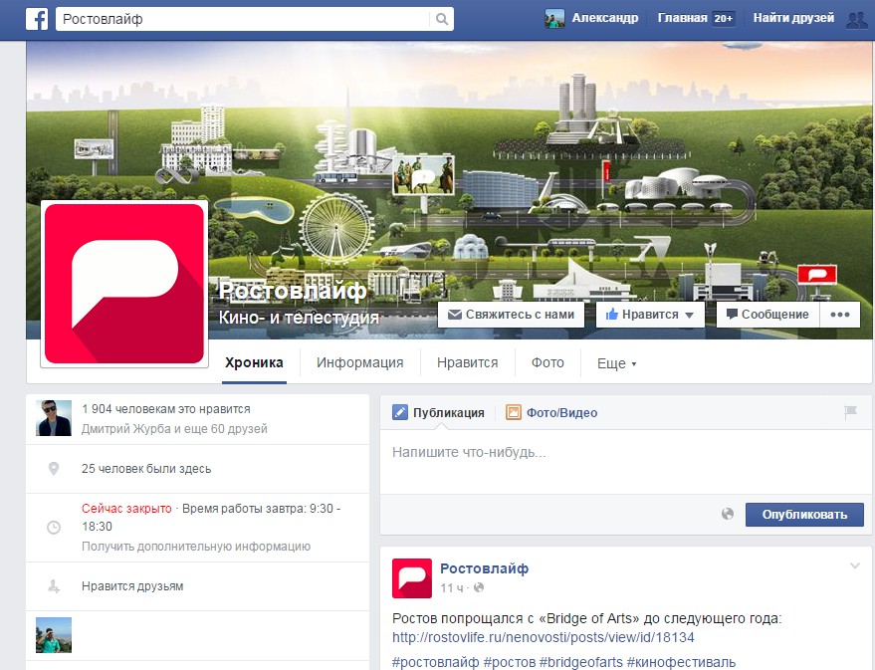Open the three-dots more actions menu
This screenshot has height=670, width=875.
click(x=840, y=315)
